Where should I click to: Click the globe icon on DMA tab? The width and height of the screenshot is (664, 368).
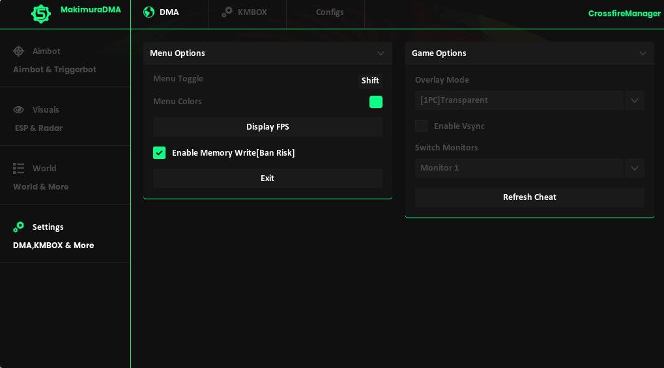click(149, 12)
